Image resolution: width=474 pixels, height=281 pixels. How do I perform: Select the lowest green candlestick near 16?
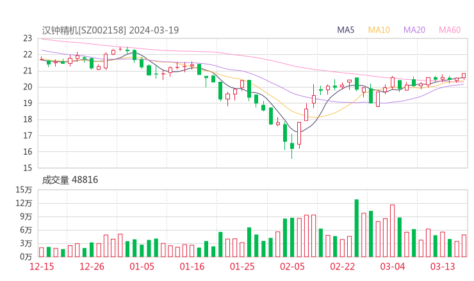tap(292, 146)
